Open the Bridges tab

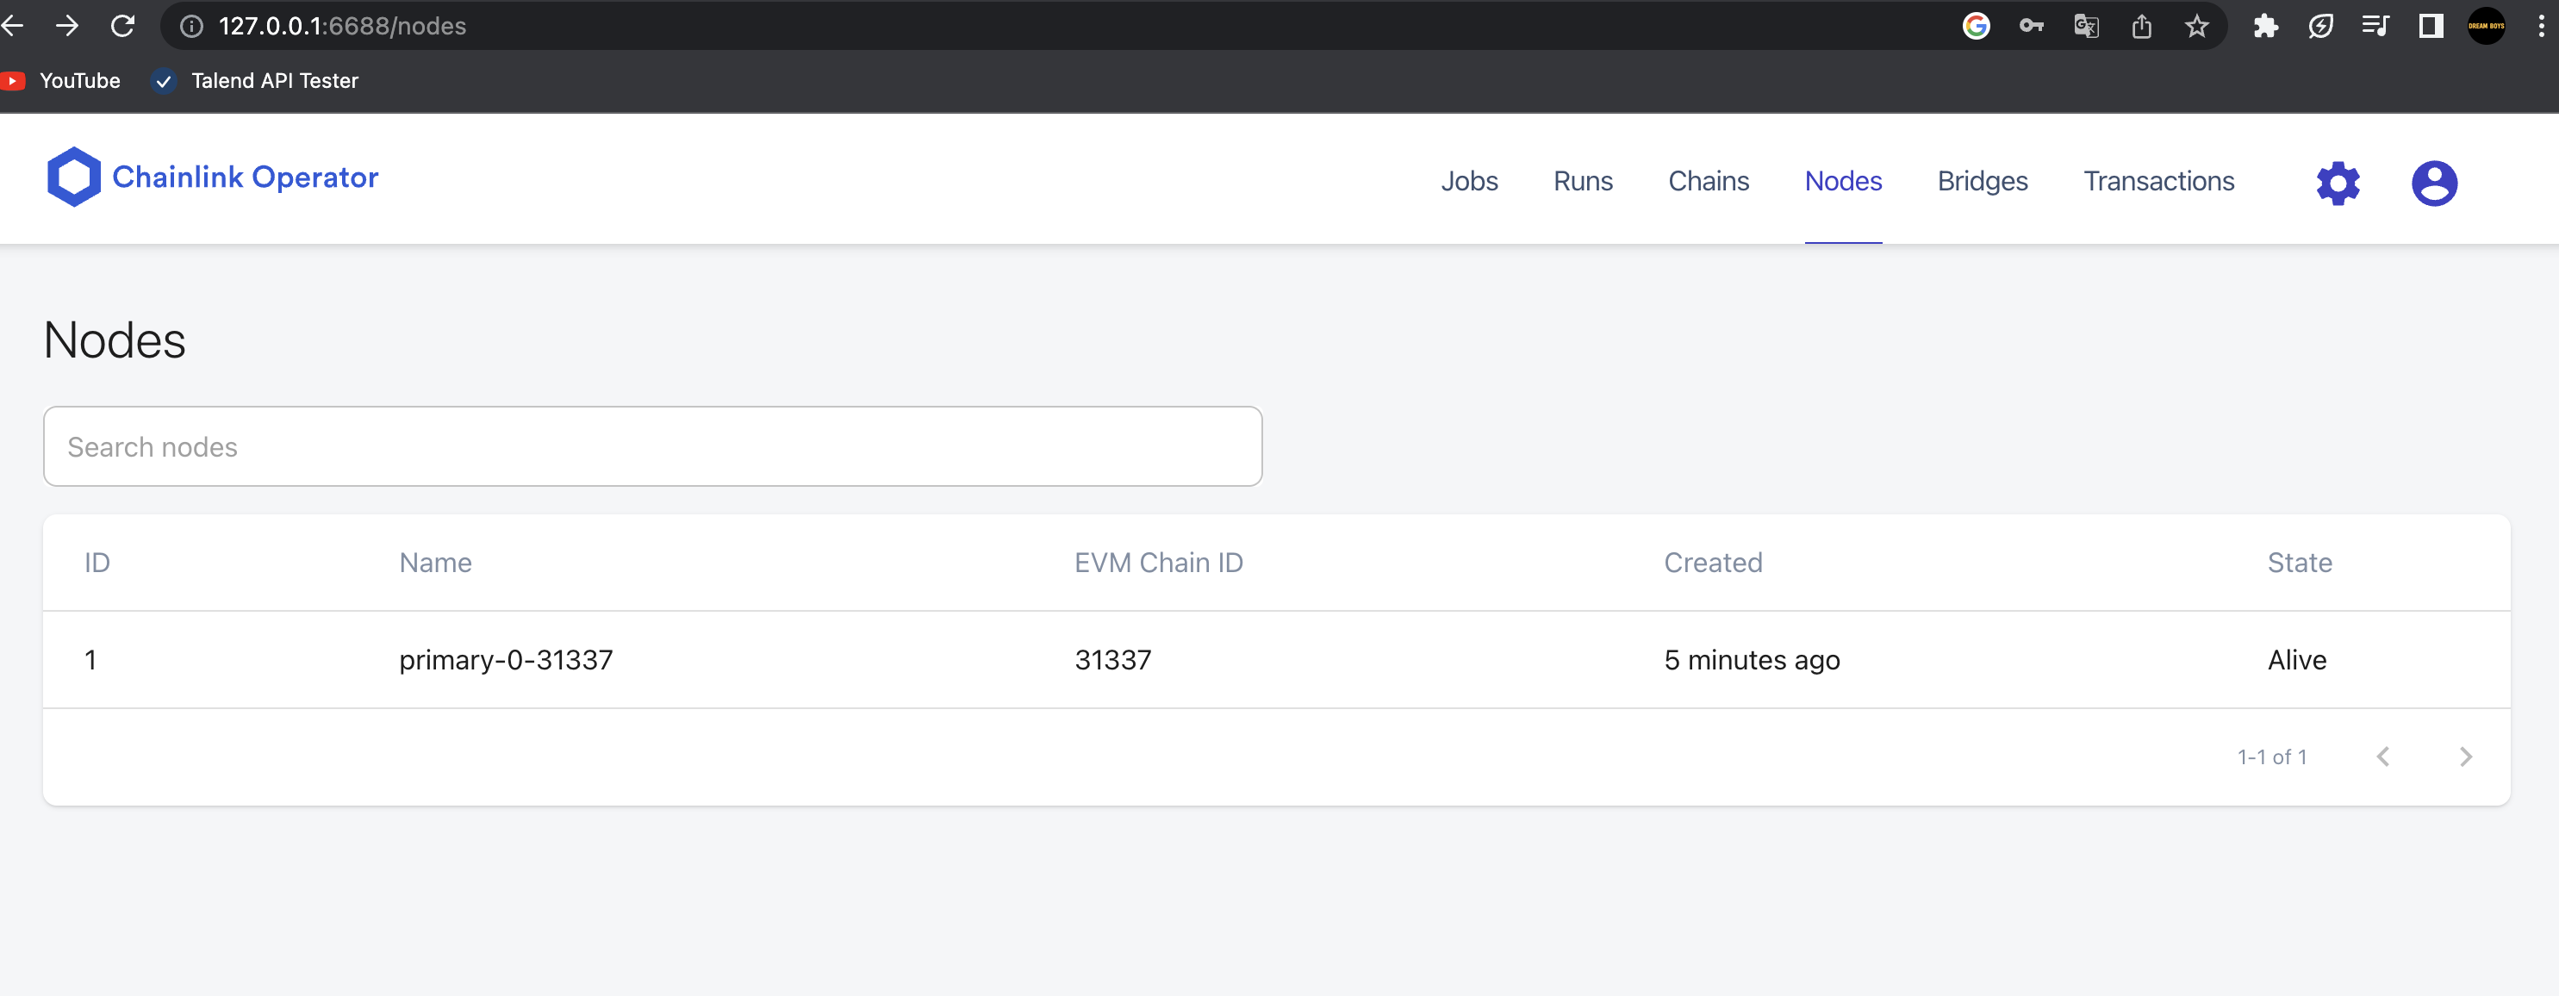[x=1982, y=181]
